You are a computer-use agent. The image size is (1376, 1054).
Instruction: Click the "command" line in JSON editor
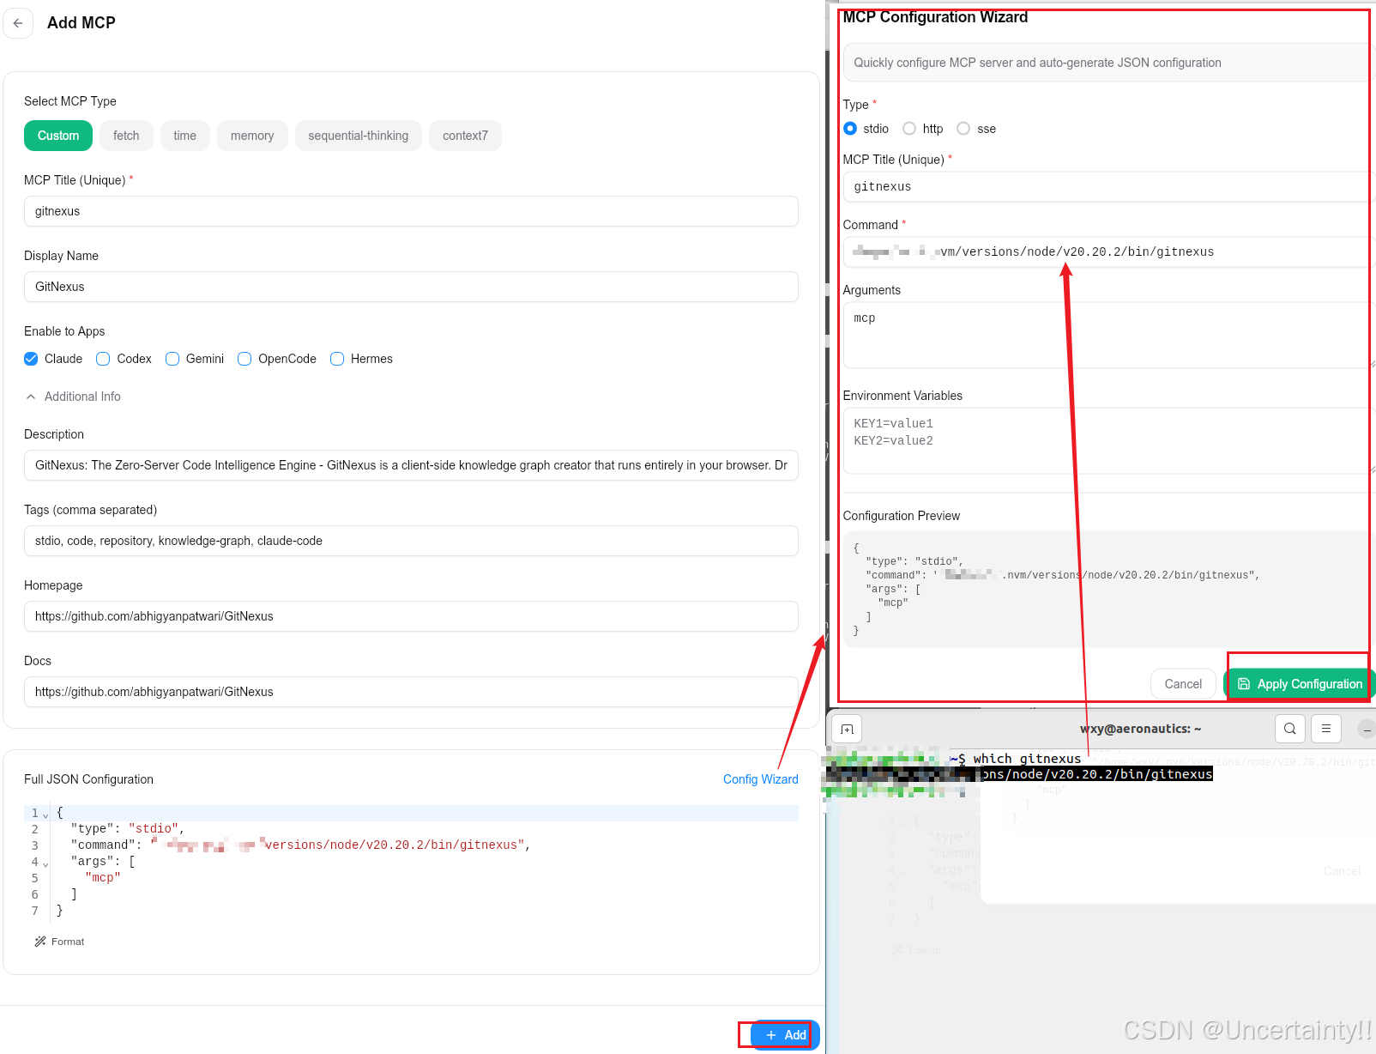click(x=300, y=845)
